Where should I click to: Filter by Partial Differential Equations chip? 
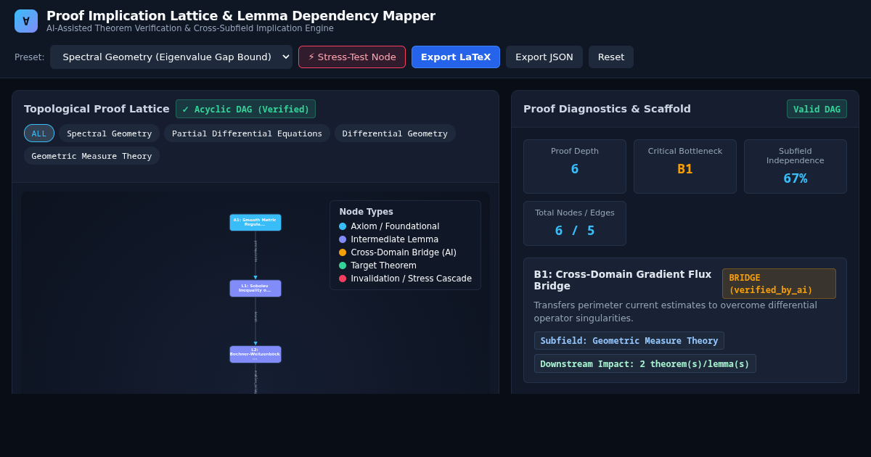pyautogui.click(x=247, y=133)
